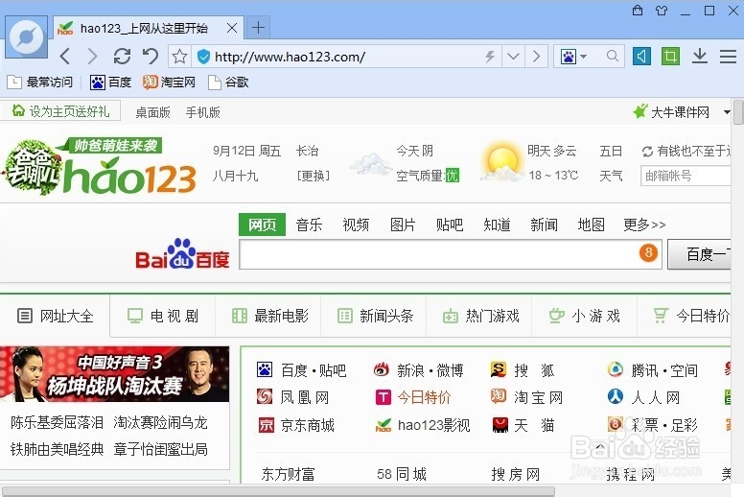Click the lightning speed mode icon
This screenshot has width=744, height=497.
490,57
